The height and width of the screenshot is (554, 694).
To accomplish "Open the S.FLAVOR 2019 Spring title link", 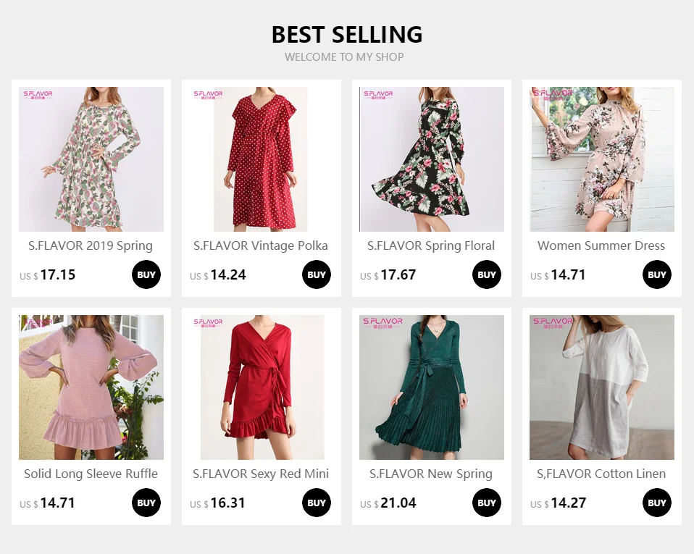I will tap(91, 245).
